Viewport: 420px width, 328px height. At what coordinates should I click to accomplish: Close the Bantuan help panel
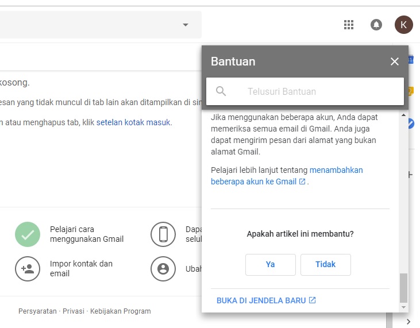394,61
